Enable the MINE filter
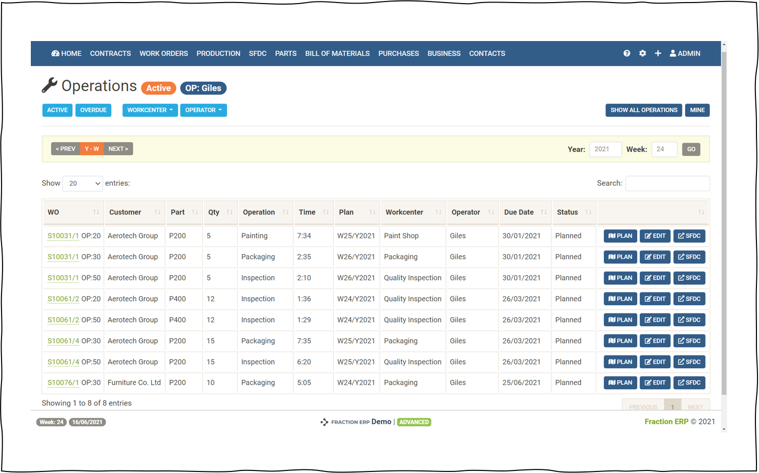The width and height of the screenshot is (759, 473). [x=697, y=110]
